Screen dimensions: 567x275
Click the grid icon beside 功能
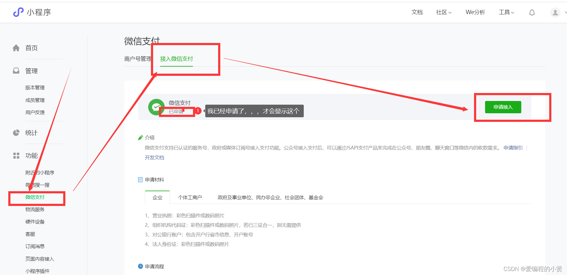point(16,156)
